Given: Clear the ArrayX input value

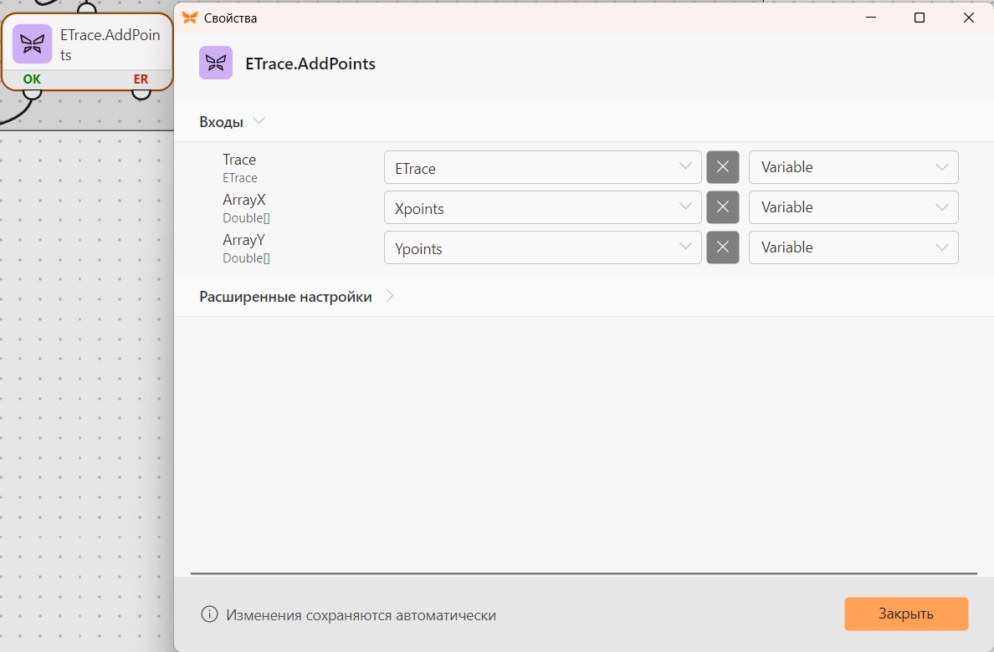Looking at the screenshot, I should coord(723,207).
